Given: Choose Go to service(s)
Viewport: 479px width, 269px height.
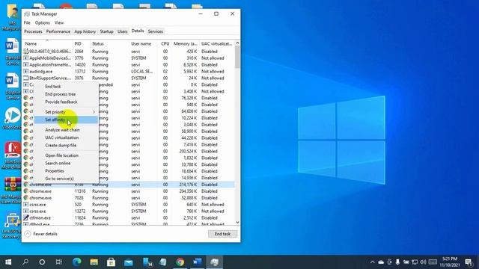Looking at the screenshot, I should [59, 179].
